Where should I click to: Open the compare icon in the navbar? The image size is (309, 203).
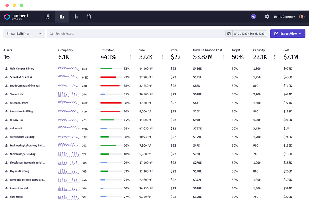(x=89, y=17)
